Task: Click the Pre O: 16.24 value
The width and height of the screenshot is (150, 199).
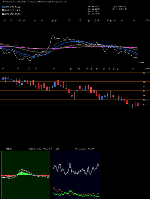Action: [x=94, y=7]
